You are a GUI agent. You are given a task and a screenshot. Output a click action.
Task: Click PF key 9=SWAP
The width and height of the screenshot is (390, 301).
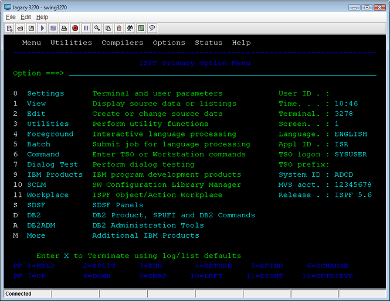[x=152, y=276]
